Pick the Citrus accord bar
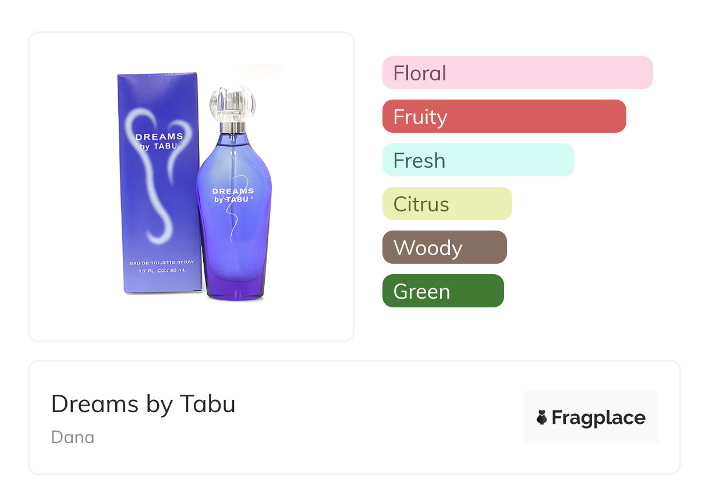This screenshot has height=503, width=709. (446, 204)
